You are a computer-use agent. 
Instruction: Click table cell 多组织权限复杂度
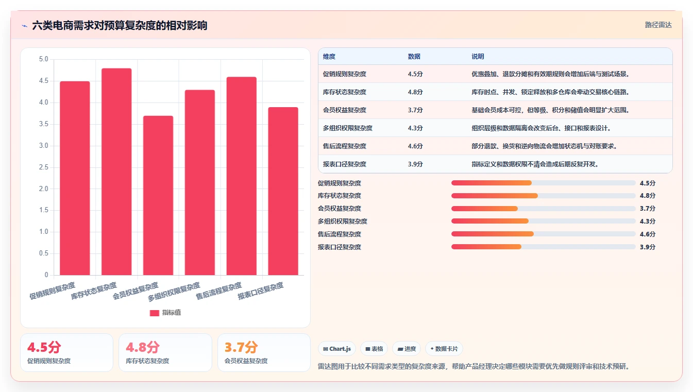pos(348,128)
